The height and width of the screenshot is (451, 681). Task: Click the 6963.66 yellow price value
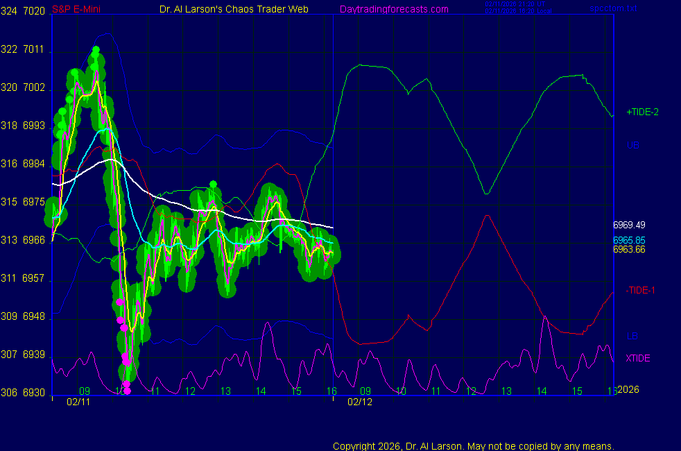(629, 249)
